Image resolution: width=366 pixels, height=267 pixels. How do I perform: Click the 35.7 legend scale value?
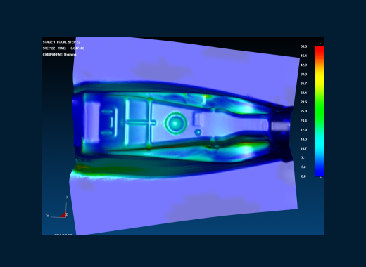click(x=303, y=84)
